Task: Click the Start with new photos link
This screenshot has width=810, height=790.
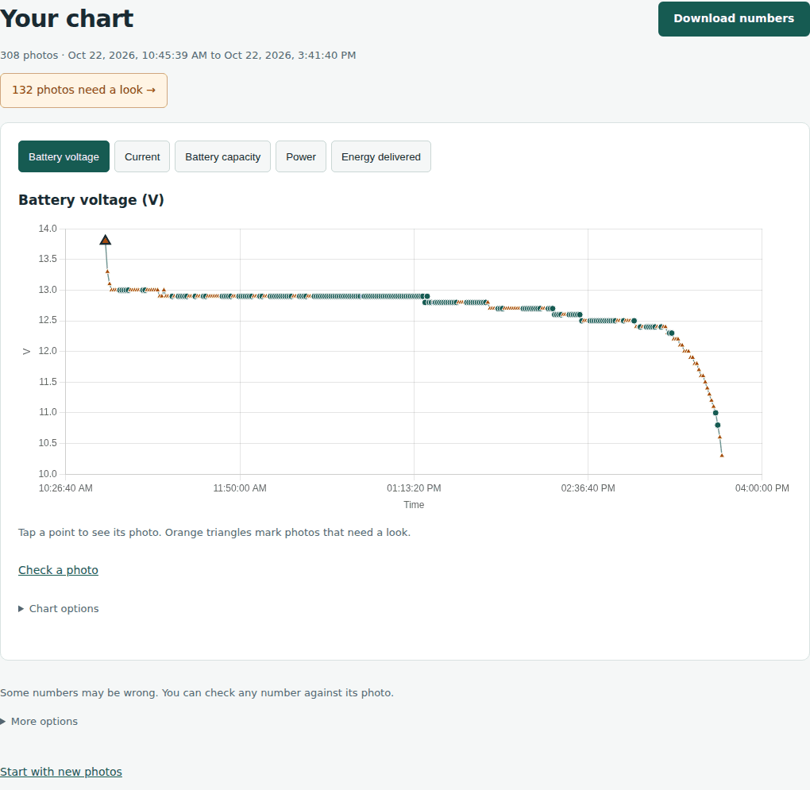Action: coord(61,772)
